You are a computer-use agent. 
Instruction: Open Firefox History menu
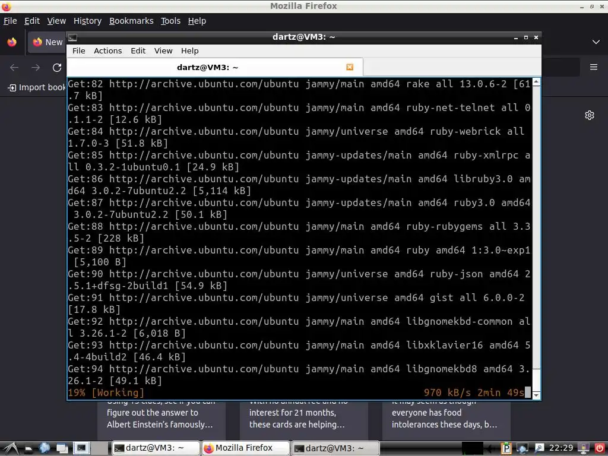(x=88, y=21)
